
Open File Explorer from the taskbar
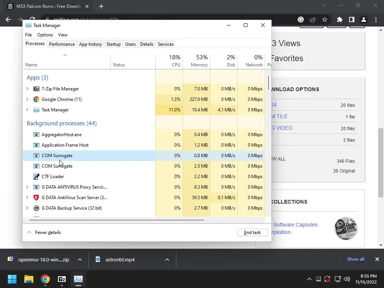click(28, 279)
